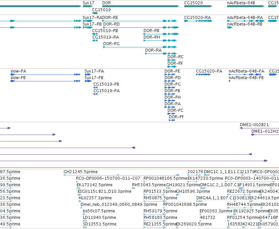Select protein label DOR-PF

pos(176,117)
